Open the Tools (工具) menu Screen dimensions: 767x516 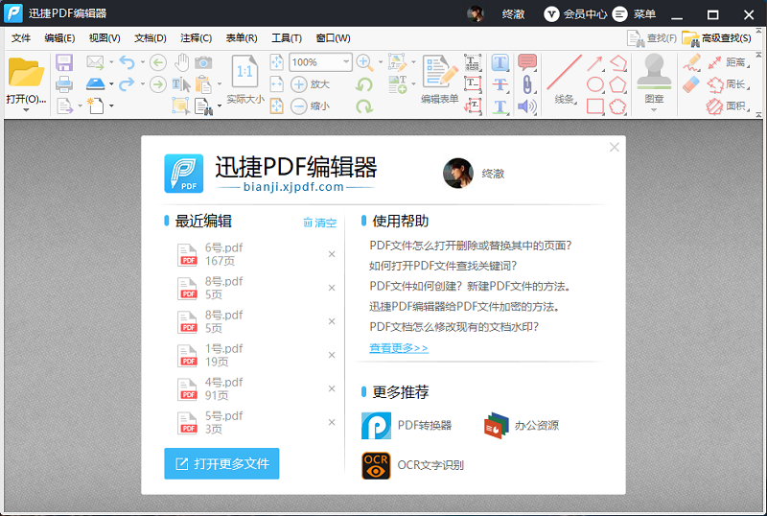pos(287,38)
